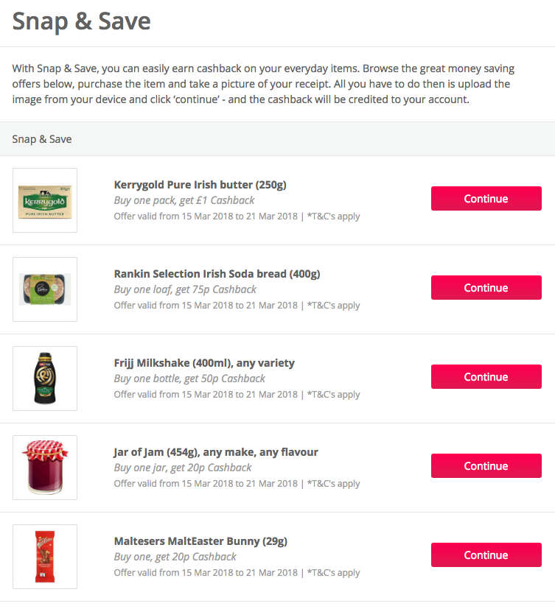Open Rankin Selection Irish Soda bread title
The width and height of the screenshot is (555, 609).
[x=217, y=274]
